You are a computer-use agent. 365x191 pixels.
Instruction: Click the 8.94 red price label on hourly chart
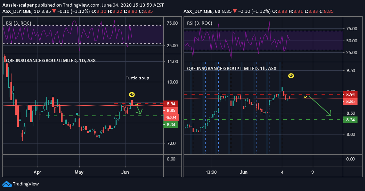350,94
